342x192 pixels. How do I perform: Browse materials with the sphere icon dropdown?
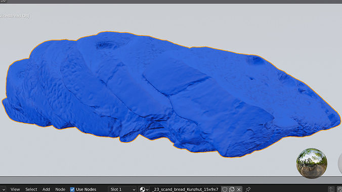(144, 189)
